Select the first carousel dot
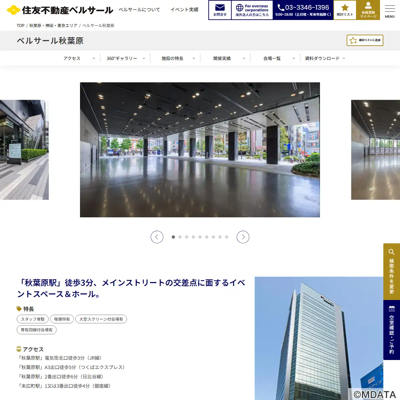400x400 pixels. 173,237
